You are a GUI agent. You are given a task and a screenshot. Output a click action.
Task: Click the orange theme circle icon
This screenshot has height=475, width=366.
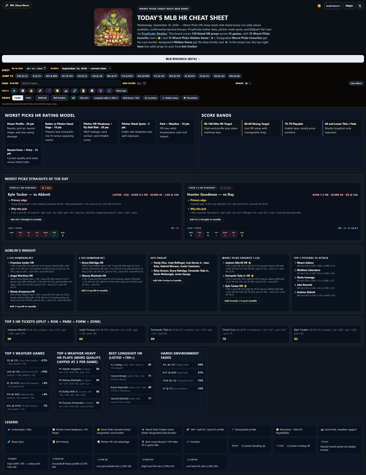[x=319, y=6]
